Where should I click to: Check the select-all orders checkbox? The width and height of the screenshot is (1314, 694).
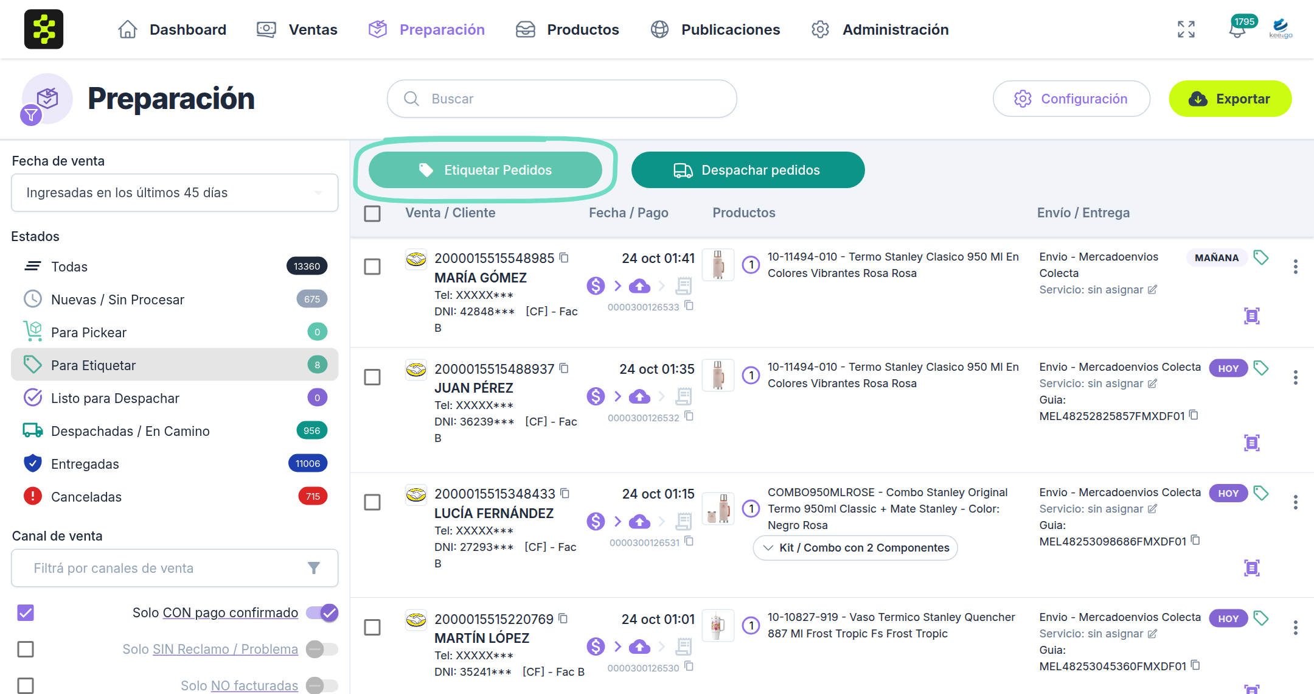pyautogui.click(x=372, y=214)
